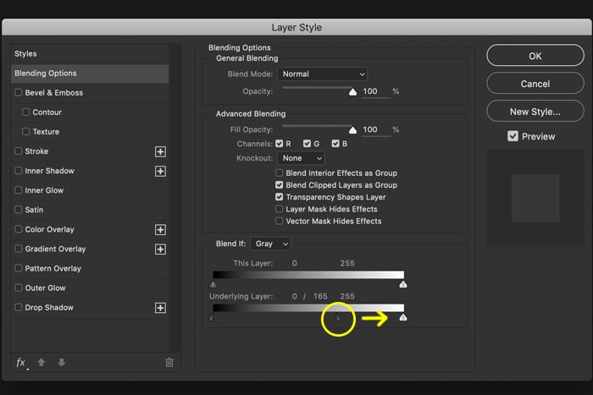Move effect down with the down arrow
593x395 pixels.
(61, 363)
